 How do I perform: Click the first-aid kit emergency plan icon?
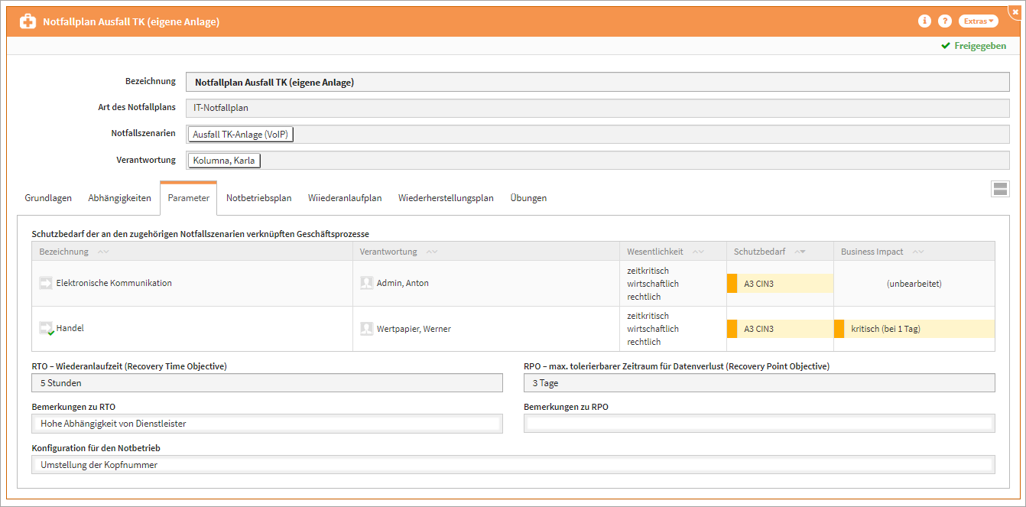28,21
